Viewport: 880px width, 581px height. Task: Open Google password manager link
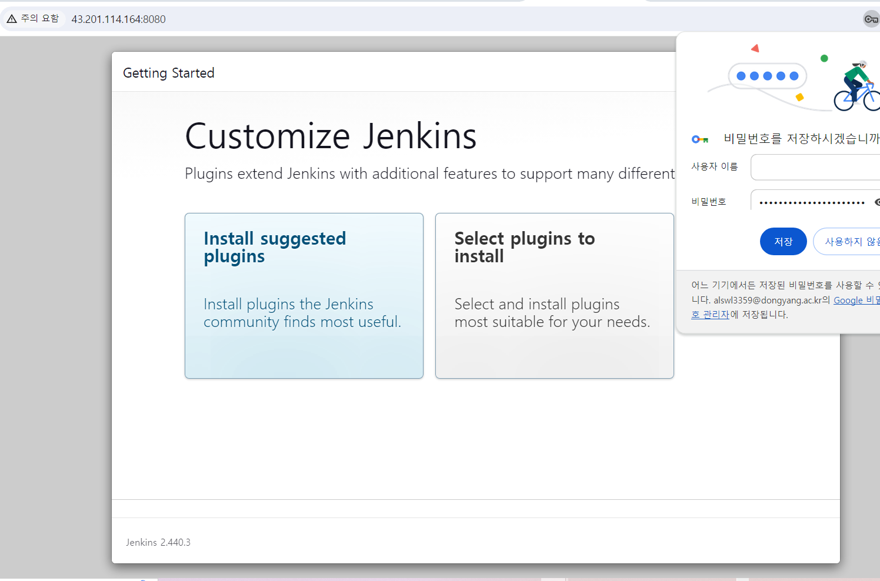pyautogui.click(x=856, y=300)
